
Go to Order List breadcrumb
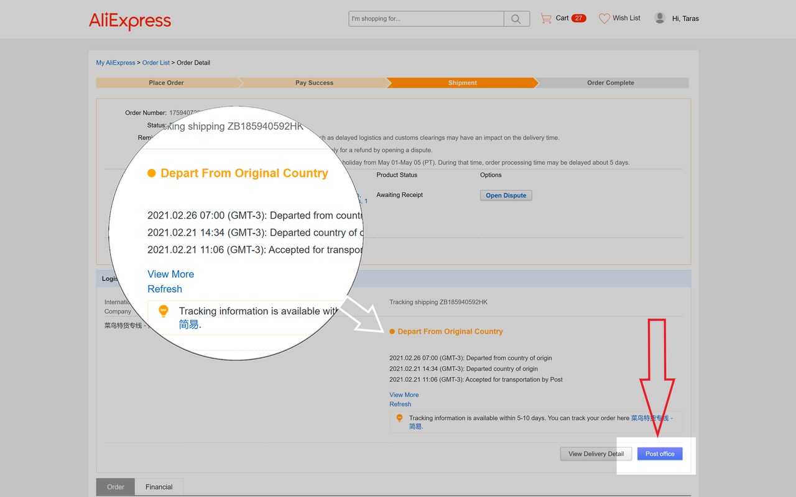point(156,63)
